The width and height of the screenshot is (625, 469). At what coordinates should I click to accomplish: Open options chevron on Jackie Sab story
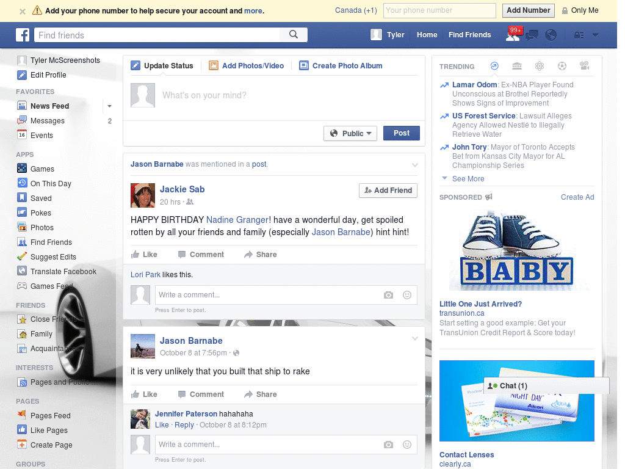point(415,165)
